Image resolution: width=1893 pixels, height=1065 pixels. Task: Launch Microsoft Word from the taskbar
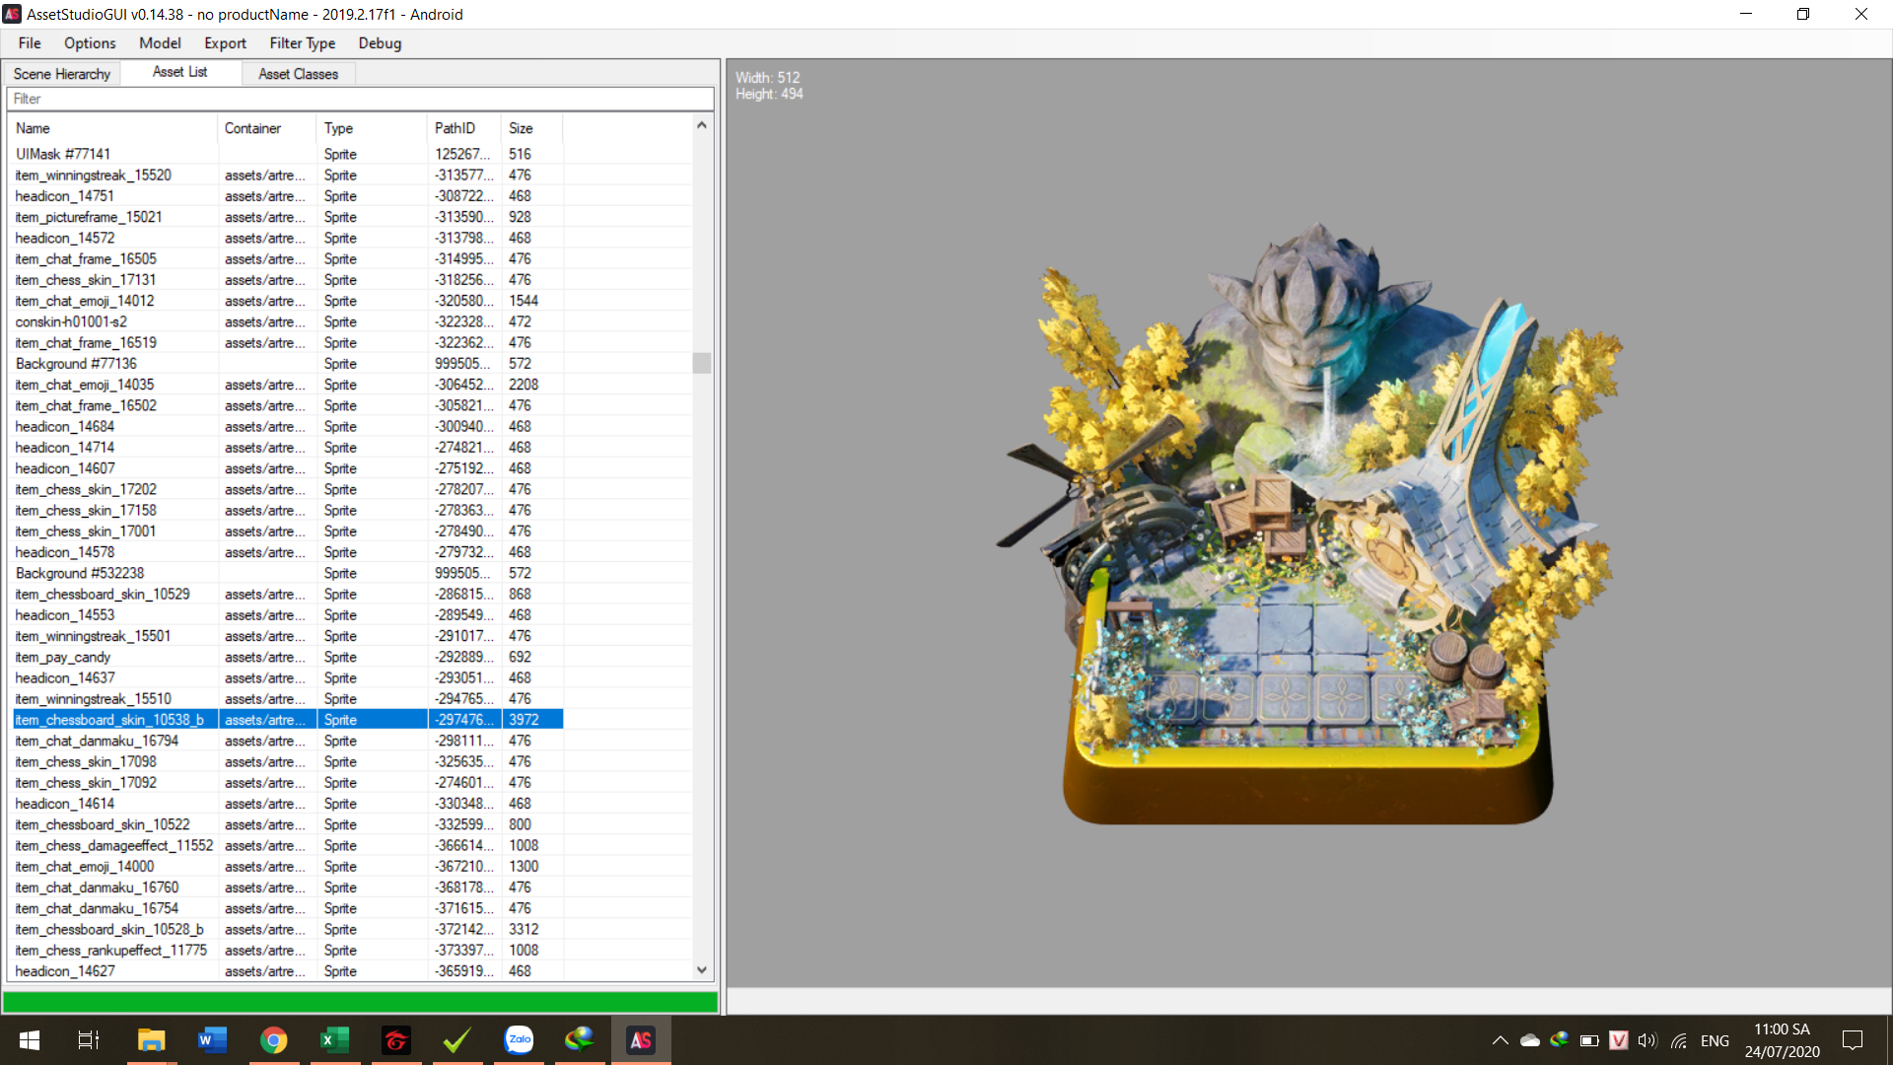(x=212, y=1040)
